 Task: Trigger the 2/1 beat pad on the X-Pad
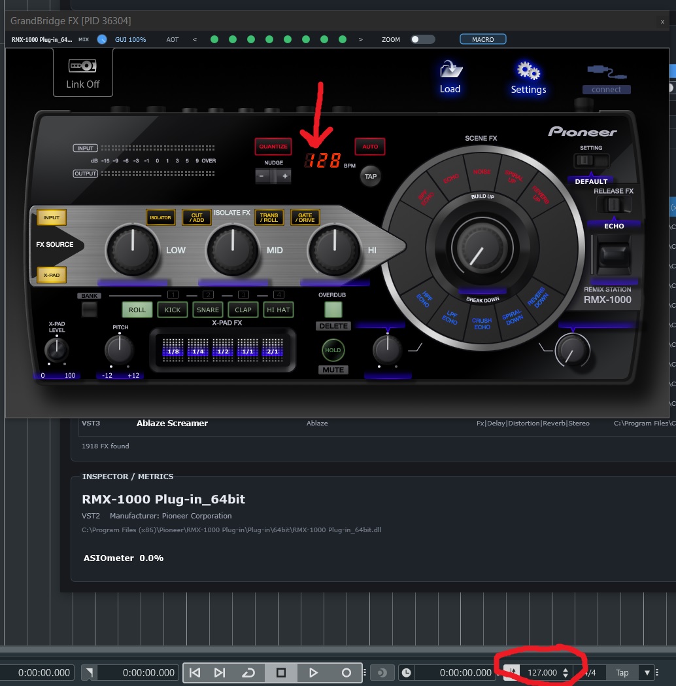click(x=273, y=350)
